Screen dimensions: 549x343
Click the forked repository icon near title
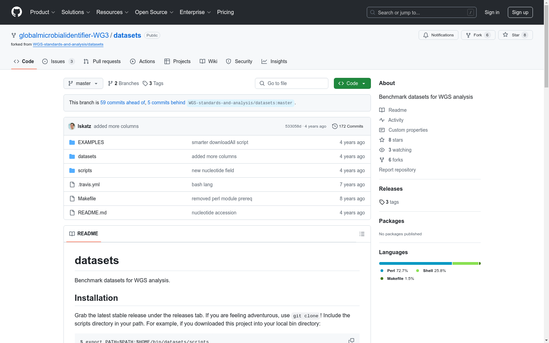[x=14, y=35]
